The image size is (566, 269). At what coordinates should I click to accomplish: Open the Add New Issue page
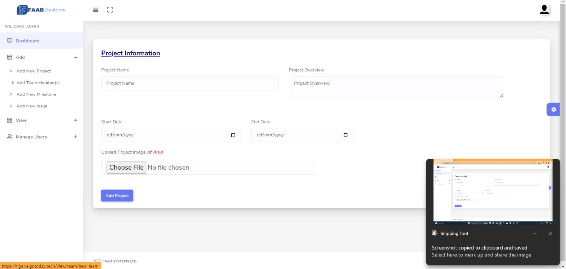pyautogui.click(x=32, y=106)
